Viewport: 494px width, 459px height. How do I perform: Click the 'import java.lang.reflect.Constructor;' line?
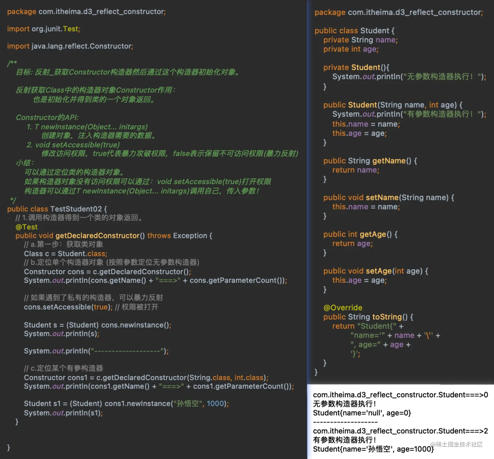(x=70, y=46)
